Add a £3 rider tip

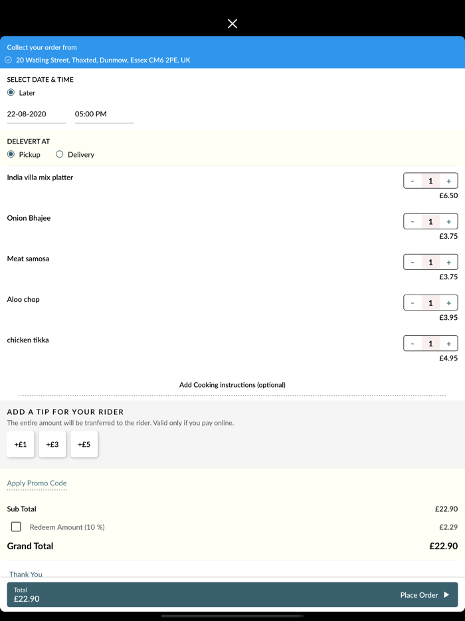[x=52, y=444]
